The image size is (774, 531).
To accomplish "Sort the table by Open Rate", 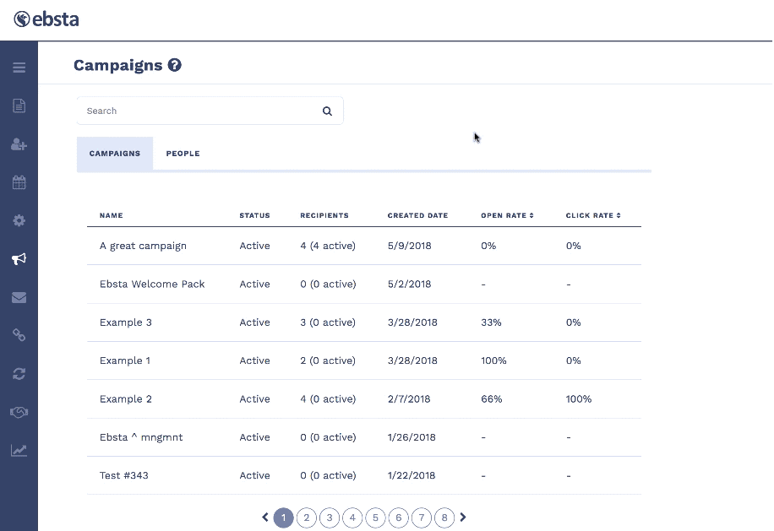I will [x=507, y=215].
